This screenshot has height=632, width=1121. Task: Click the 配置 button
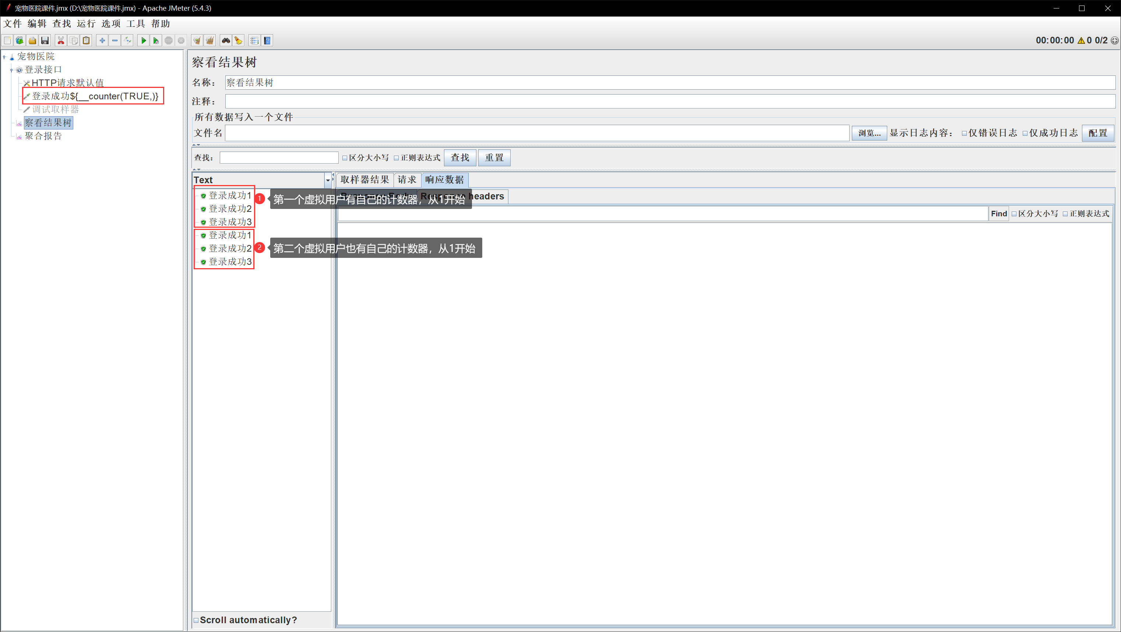pos(1097,133)
